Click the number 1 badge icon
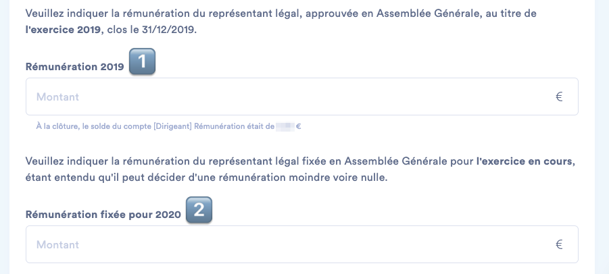Image resolution: width=609 pixels, height=274 pixels. coord(142,63)
